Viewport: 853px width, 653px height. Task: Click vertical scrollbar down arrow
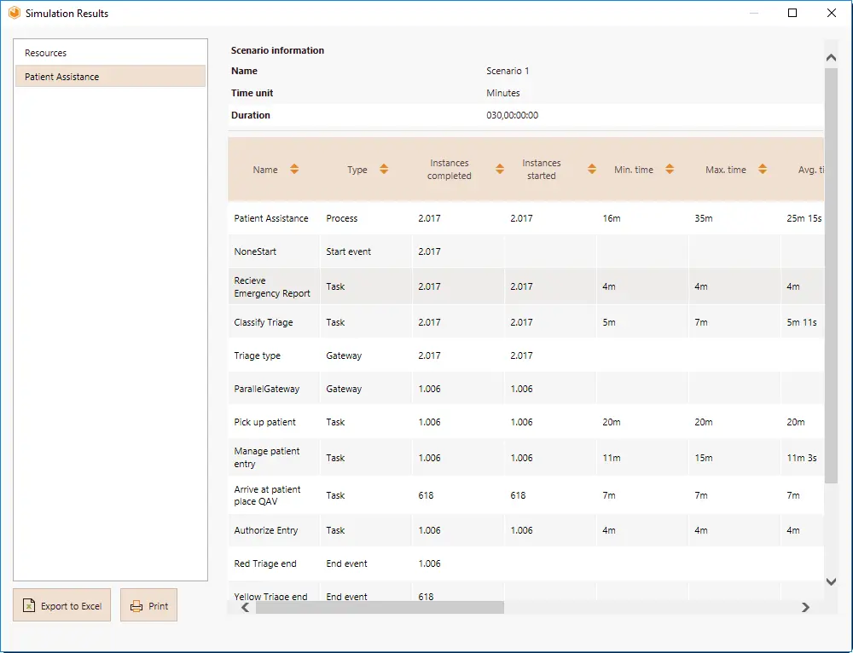831,581
